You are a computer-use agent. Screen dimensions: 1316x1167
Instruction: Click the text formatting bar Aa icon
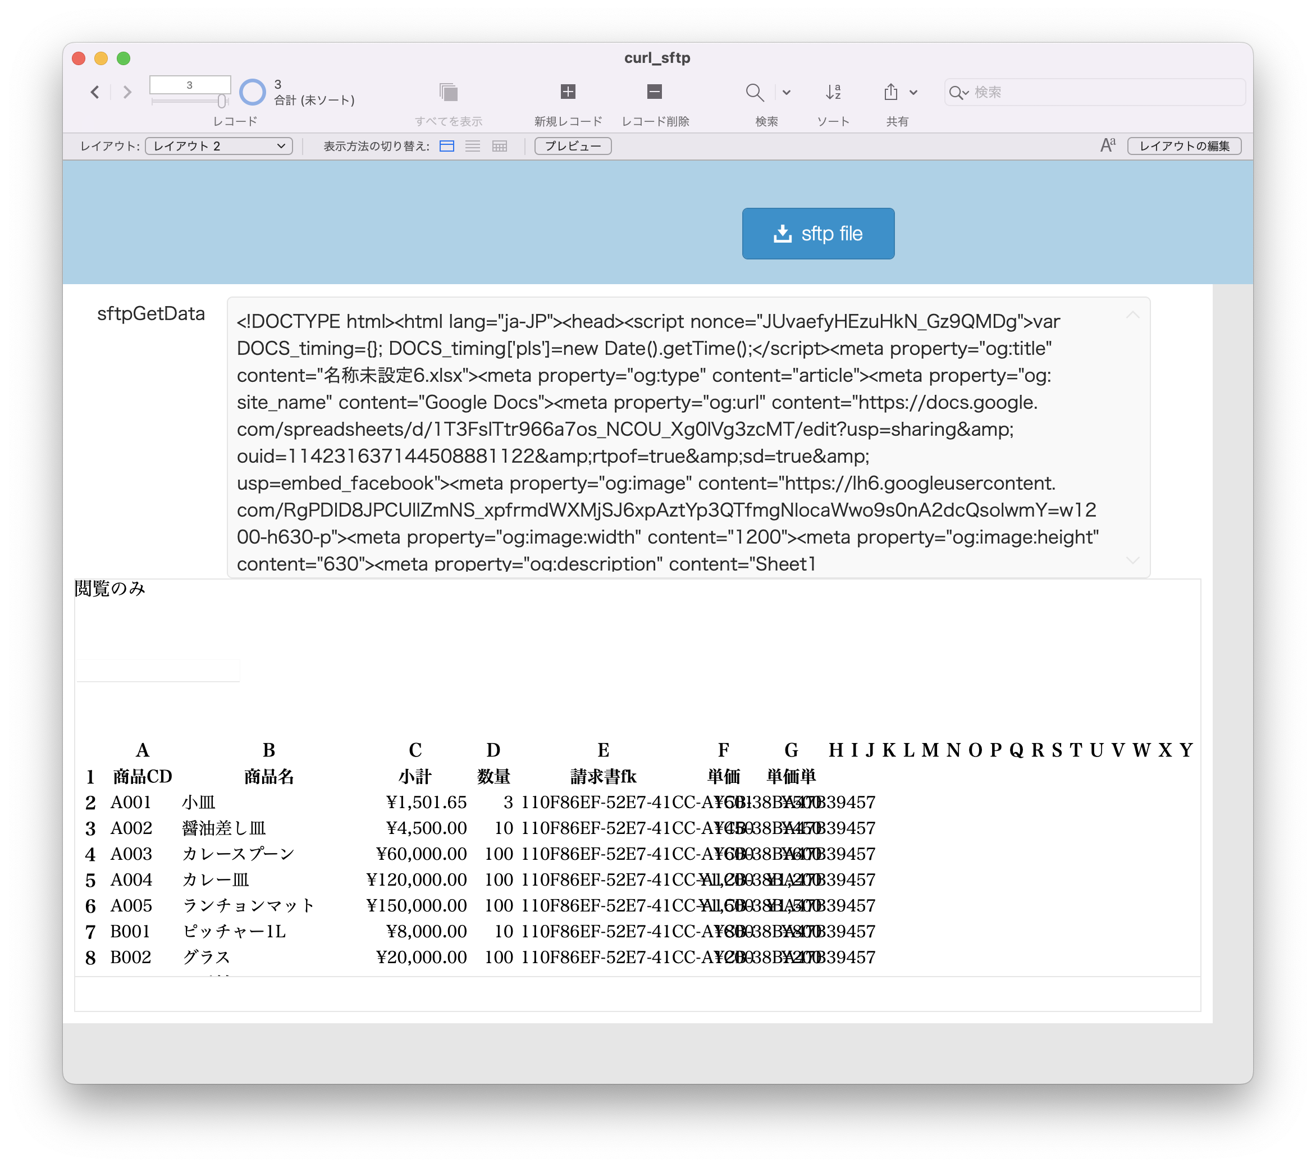click(1107, 145)
